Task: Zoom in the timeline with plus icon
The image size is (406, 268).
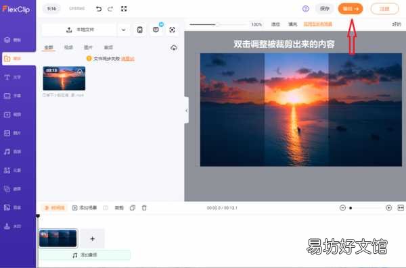Action: pyautogui.click(x=388, y=208)
